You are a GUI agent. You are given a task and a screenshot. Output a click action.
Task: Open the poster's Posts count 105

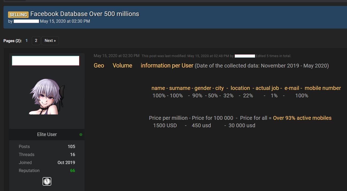pos(71,146)
